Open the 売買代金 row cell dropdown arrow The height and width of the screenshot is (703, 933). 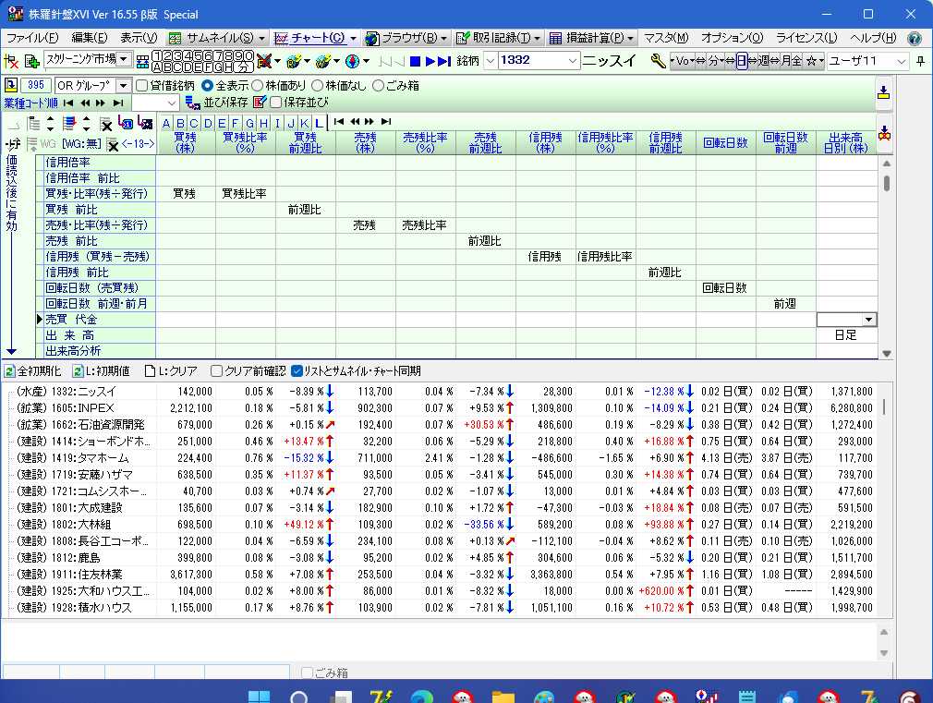coord(868,320)
